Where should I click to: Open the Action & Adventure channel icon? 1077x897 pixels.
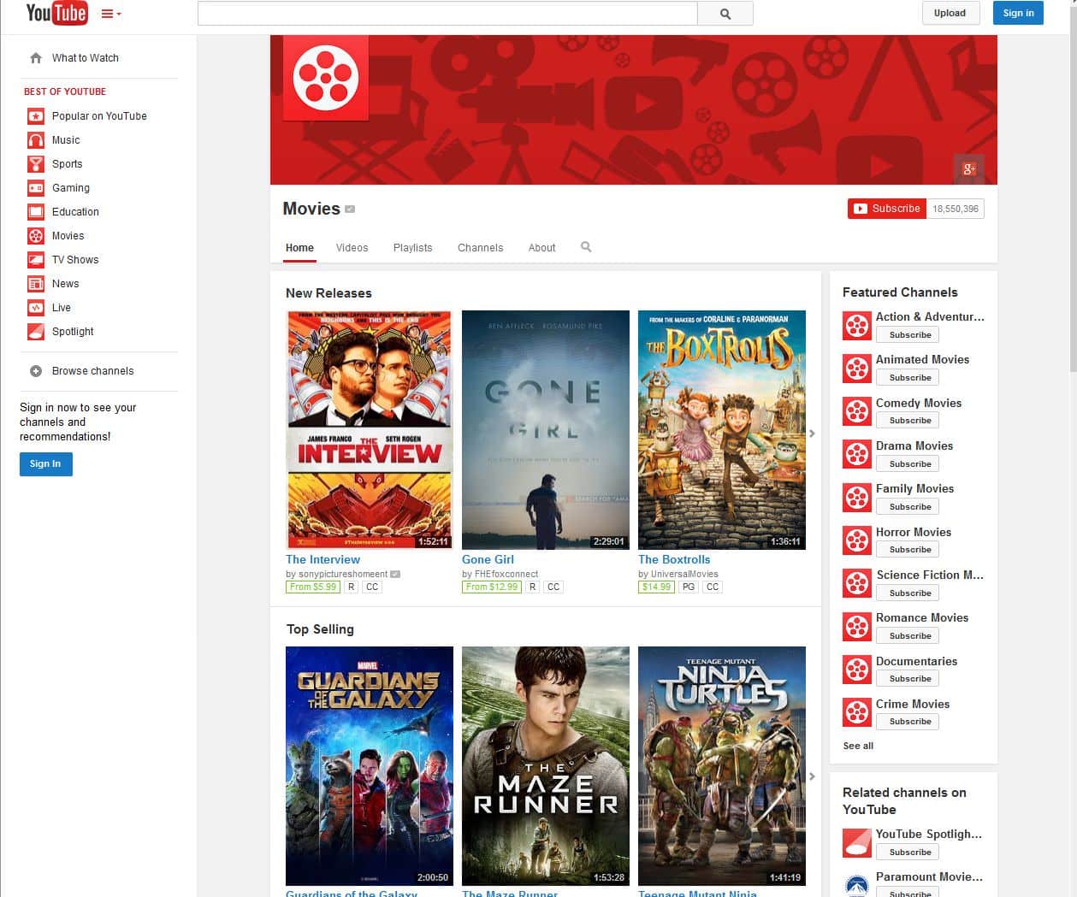(857, 326)
